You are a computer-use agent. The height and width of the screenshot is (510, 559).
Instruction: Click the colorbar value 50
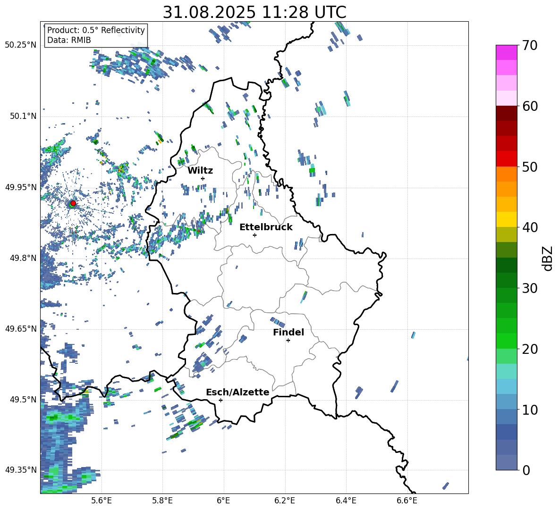pos(530,167)
